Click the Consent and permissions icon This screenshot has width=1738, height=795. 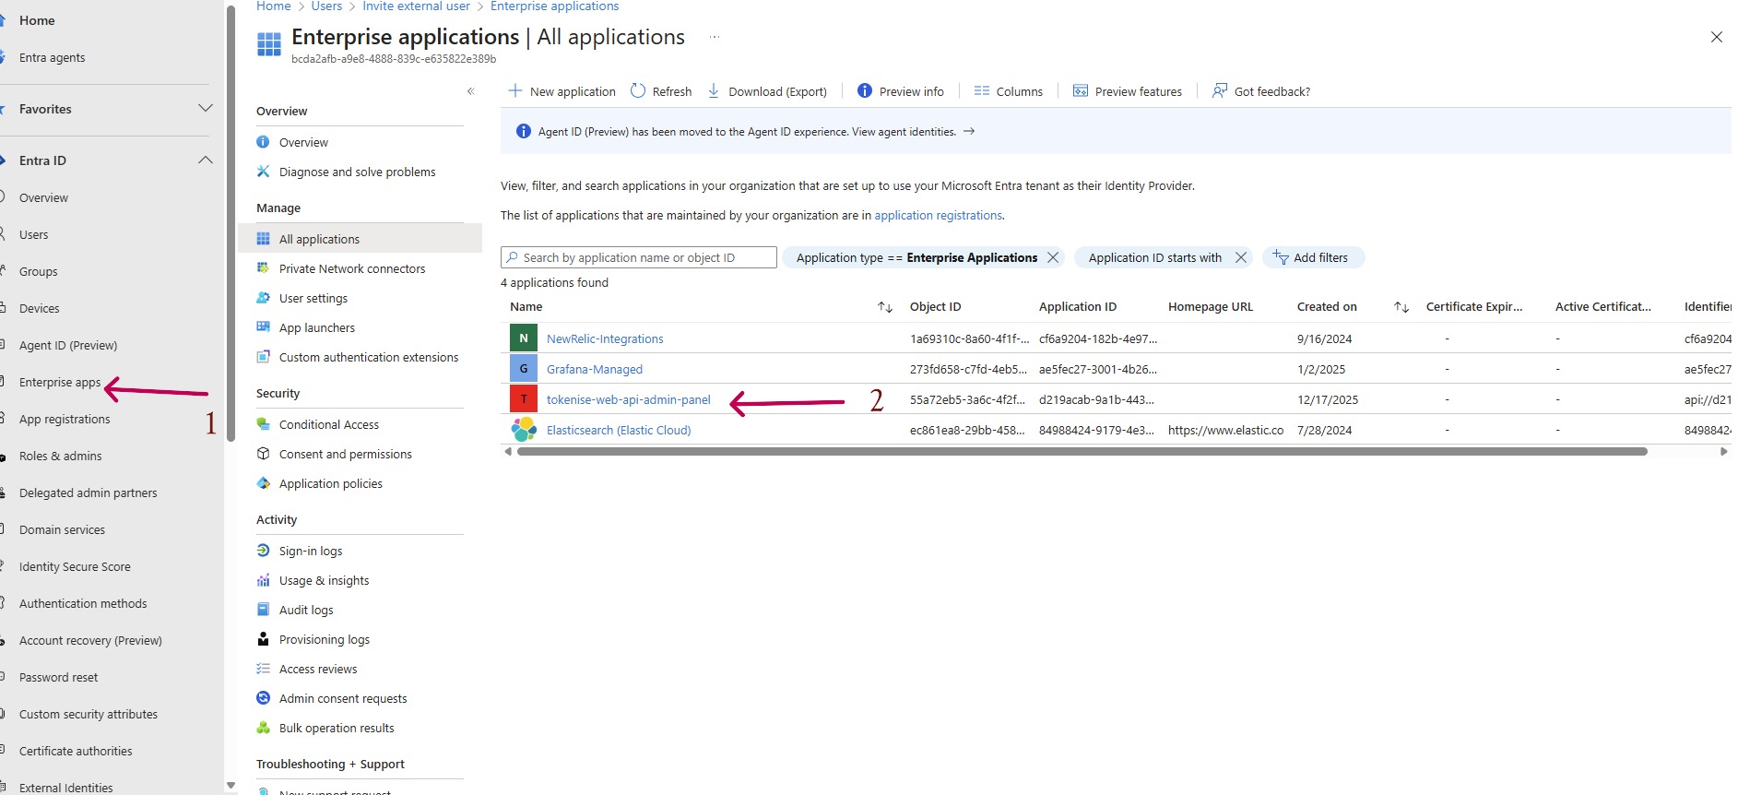click(263, 454)
